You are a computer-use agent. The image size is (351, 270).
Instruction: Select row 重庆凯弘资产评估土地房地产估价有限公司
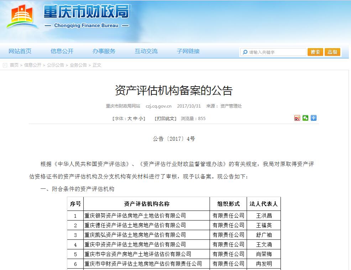[x=174, y=235]
